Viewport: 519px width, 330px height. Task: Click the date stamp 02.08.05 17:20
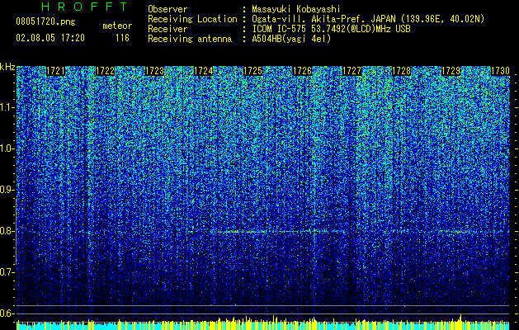50,38
